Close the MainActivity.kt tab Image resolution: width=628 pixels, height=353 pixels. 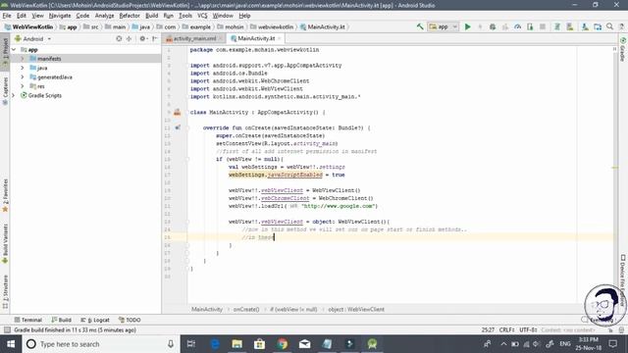pyautogui.click(x=280, y=38)
